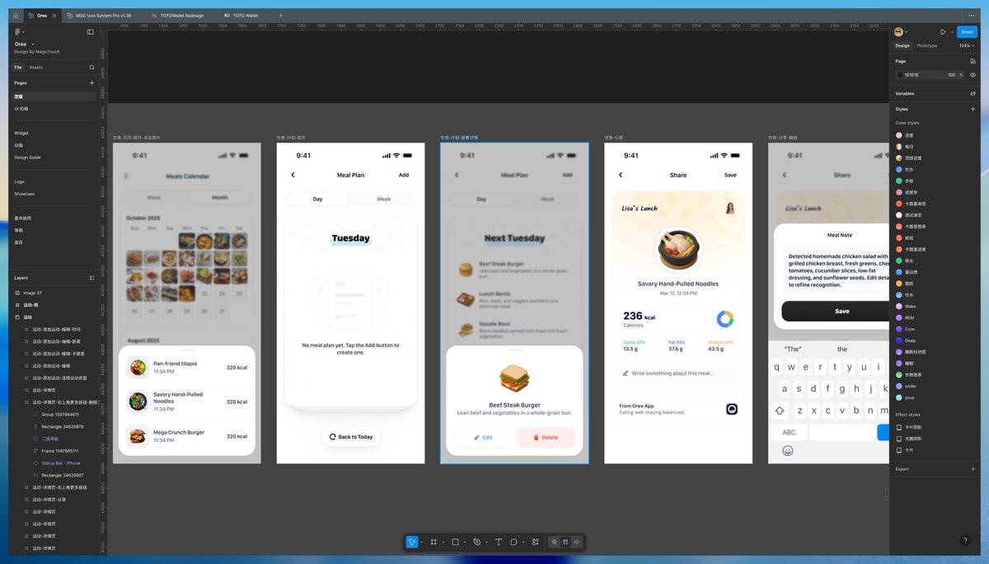Click the blue Share button
The width and height of the screenshot is (989, 564).
967,32
